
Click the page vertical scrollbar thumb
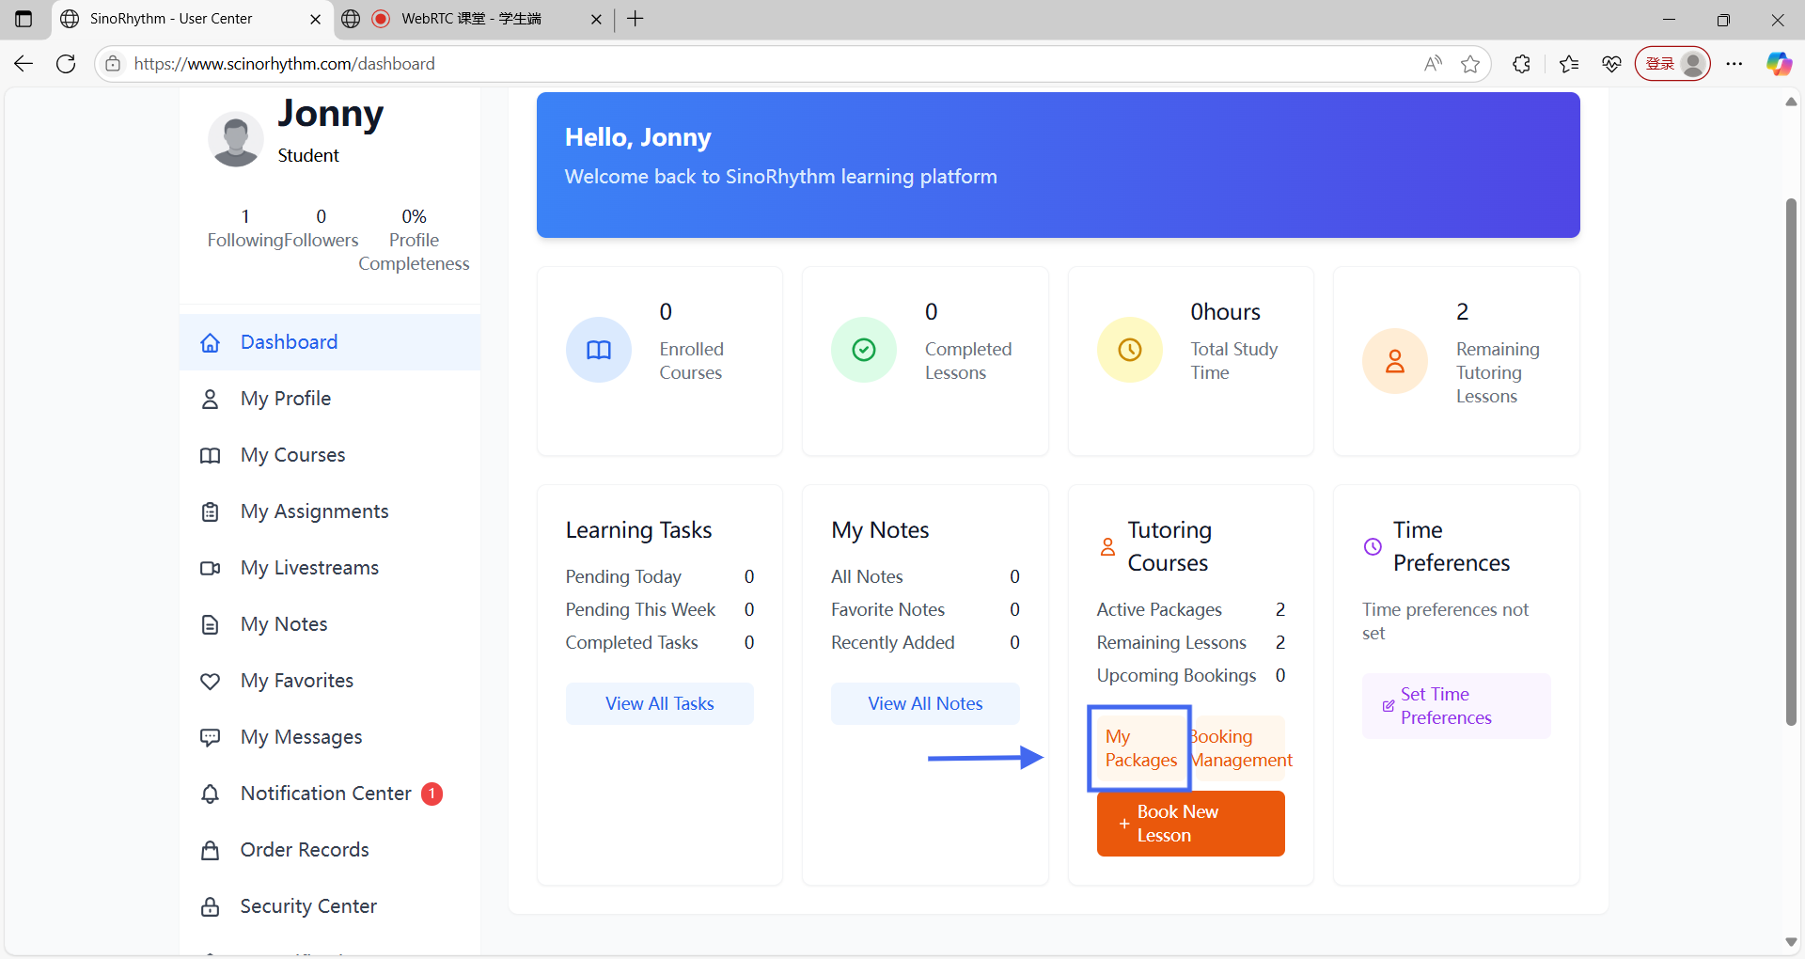[1791, 461]
